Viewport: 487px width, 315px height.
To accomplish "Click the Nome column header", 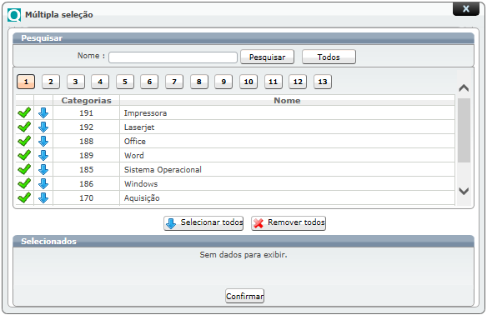I will 287,101.
